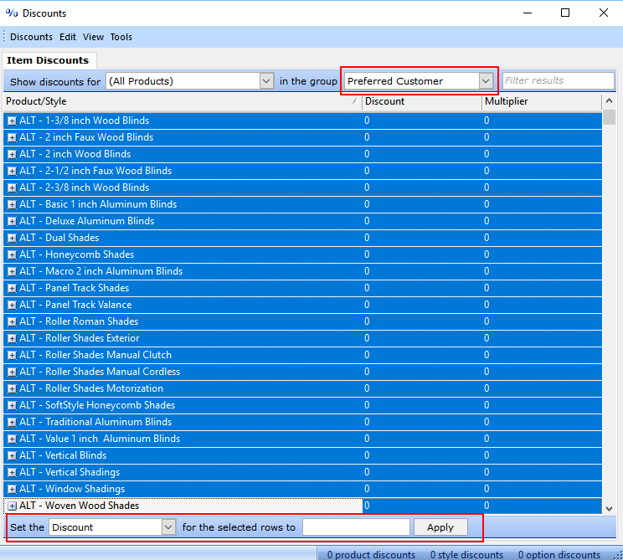Click Discount cell for Deluxe Aluminum Blinds
Viewport: 623px width, 560px height.
point(422,221)
